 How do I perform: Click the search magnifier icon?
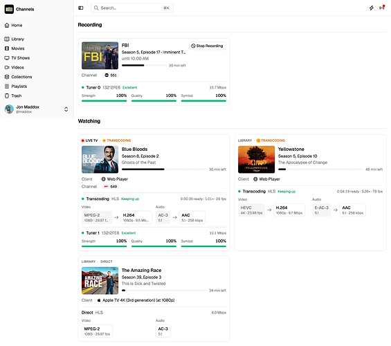pos(96,8)
